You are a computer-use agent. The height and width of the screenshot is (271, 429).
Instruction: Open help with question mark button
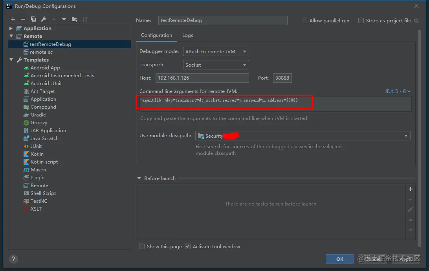point(13,259)
